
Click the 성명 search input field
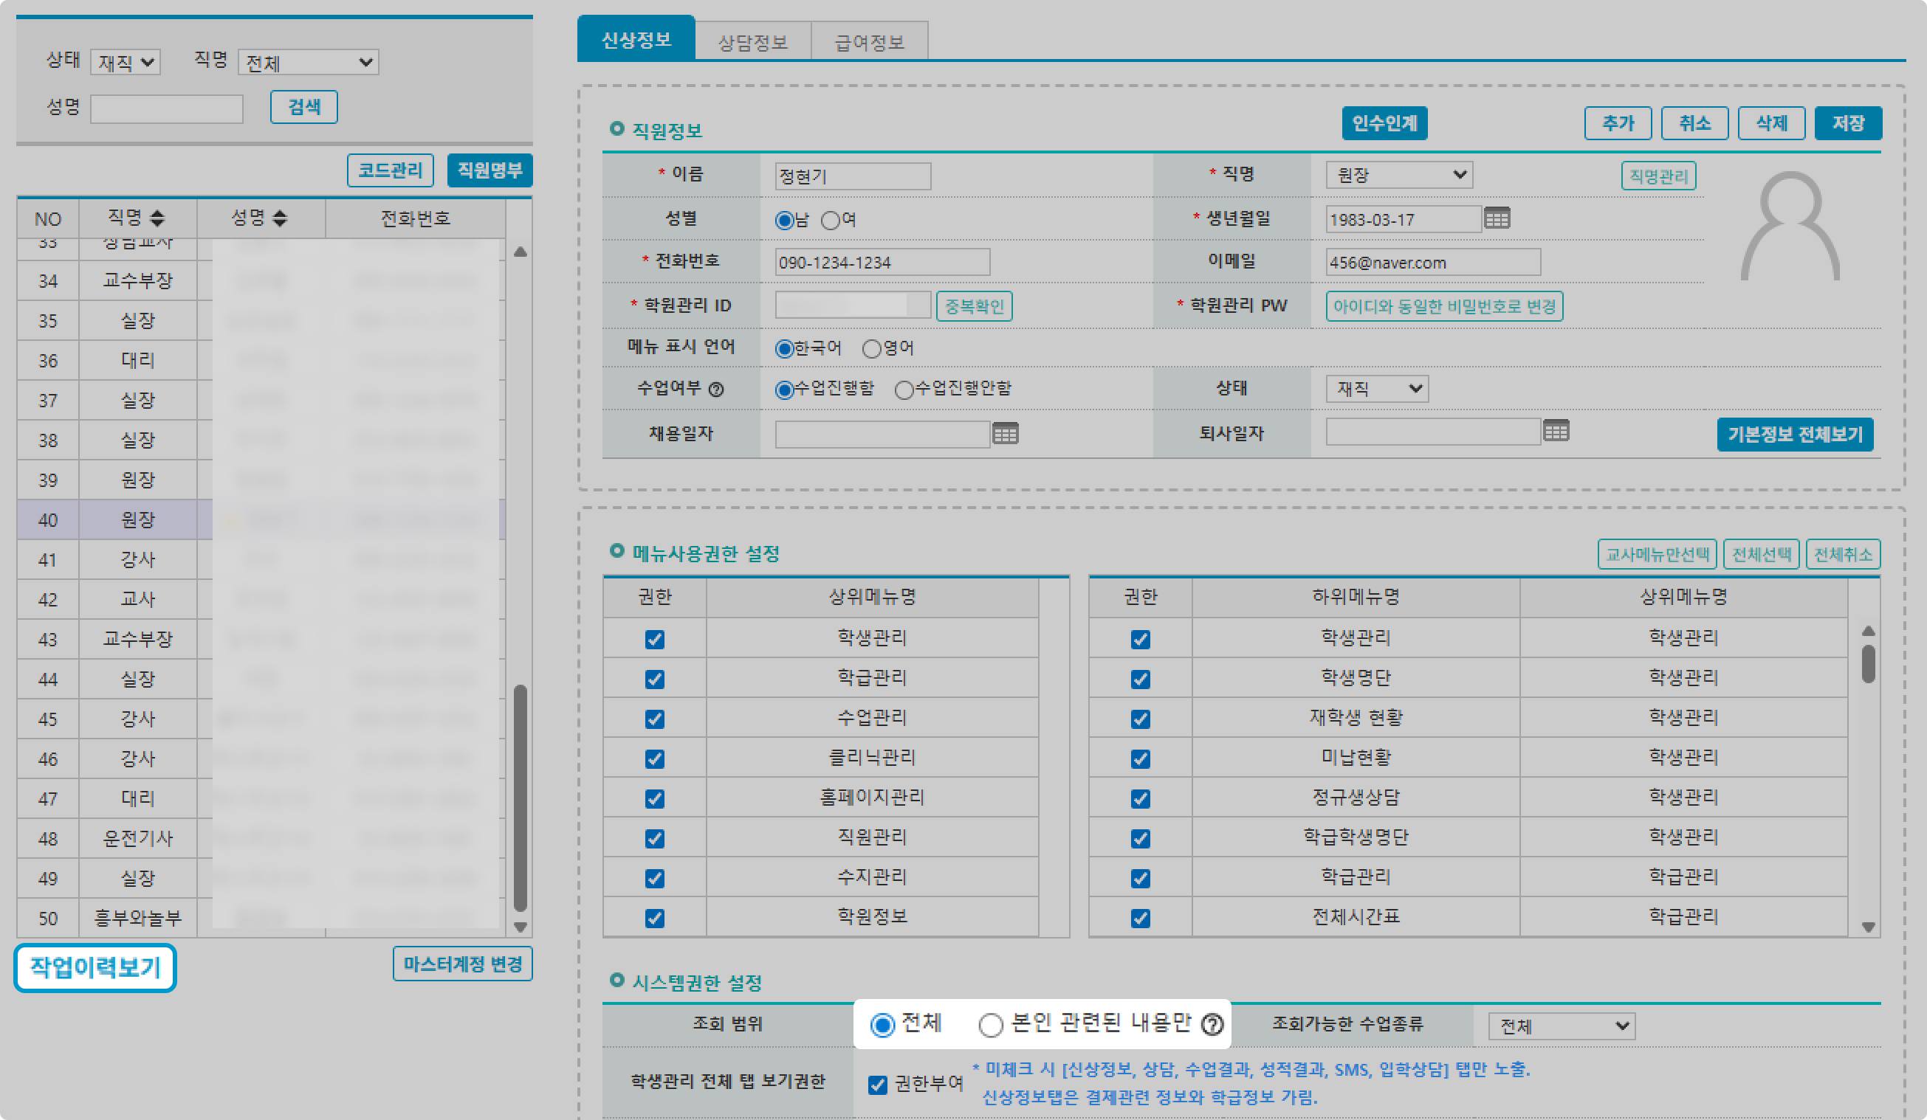pos(167,108)
